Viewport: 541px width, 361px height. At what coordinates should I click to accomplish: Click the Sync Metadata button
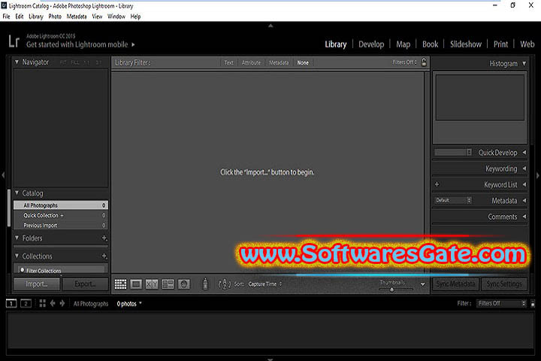point(455,284)
